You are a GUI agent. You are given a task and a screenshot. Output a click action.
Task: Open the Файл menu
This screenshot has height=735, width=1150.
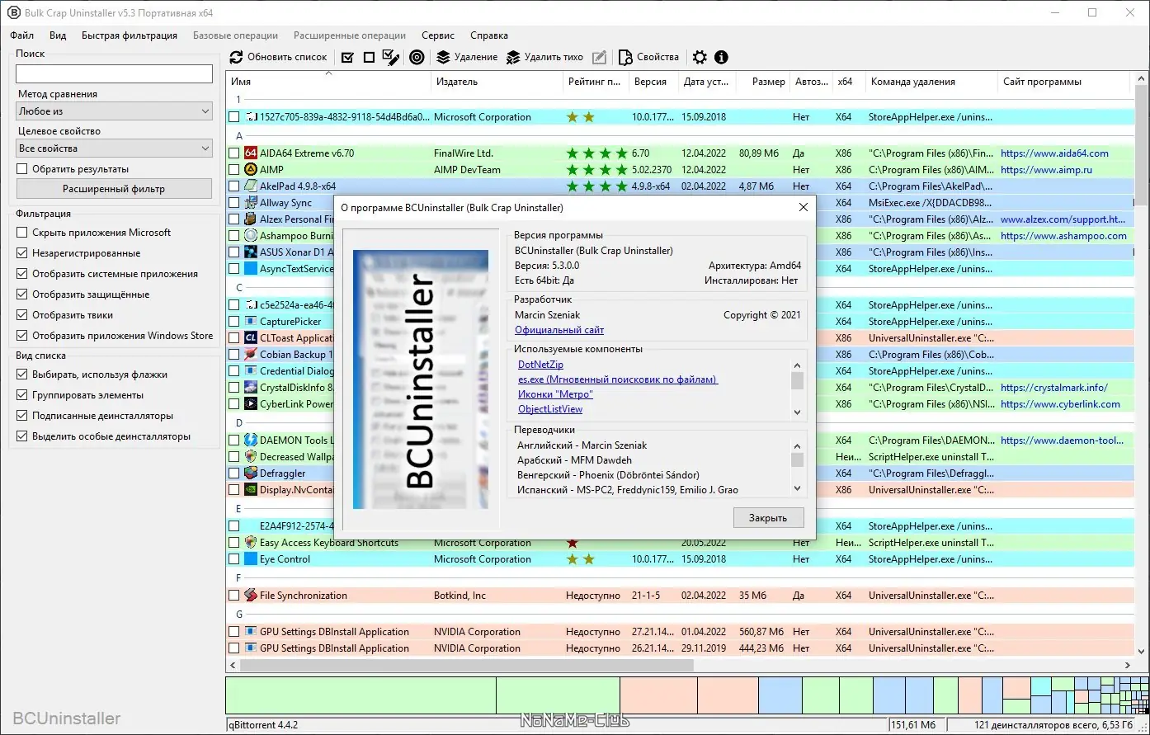22,35
